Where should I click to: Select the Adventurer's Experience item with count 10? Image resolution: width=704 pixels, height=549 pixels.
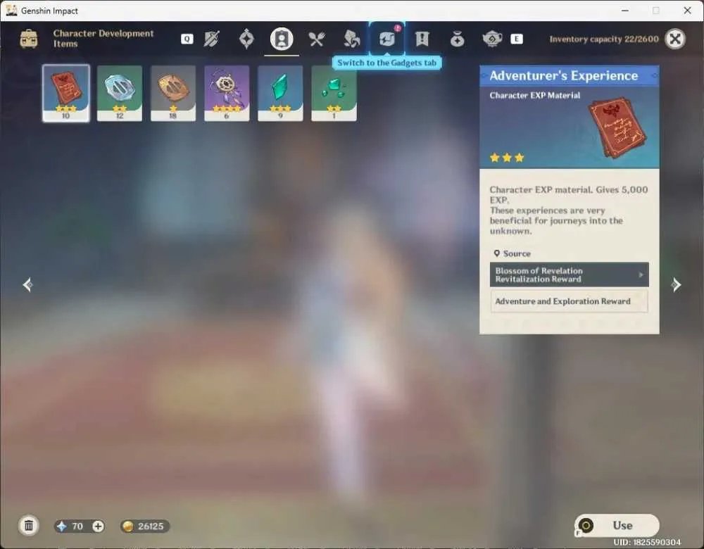point(66,94)
